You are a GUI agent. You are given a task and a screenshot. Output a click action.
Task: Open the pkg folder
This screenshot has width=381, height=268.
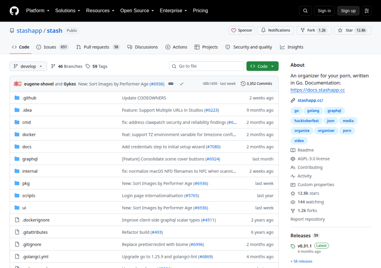pyautogui.click(x=26, y=184)
